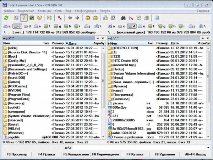This screenshot has height=160, width=213.
Task: Click the F8 Удаление button
Action: tap(165, 154)
